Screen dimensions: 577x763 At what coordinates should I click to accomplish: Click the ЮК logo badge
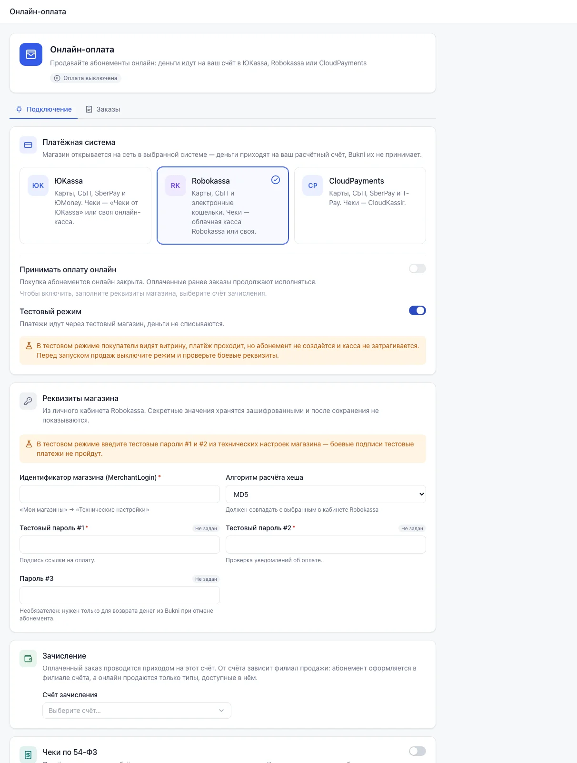(x=38, y=186)
